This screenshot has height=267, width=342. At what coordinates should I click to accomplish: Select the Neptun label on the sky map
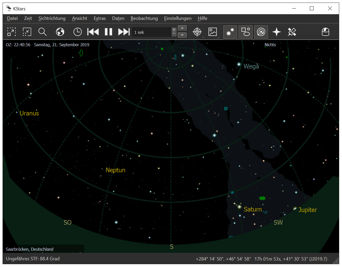(115, 170)
